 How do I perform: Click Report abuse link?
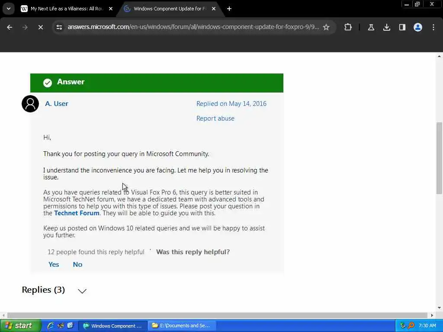click(215, 118)
